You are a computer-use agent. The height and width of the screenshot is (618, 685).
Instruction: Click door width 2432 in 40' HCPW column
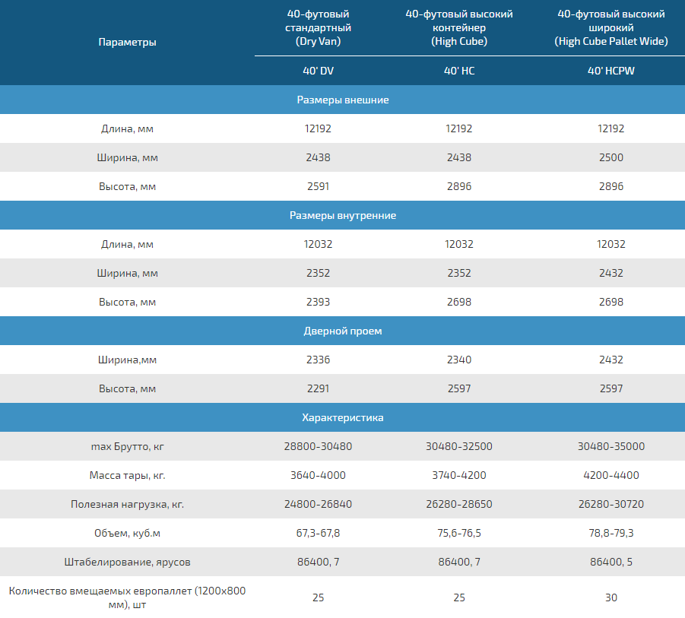point(611,360)
